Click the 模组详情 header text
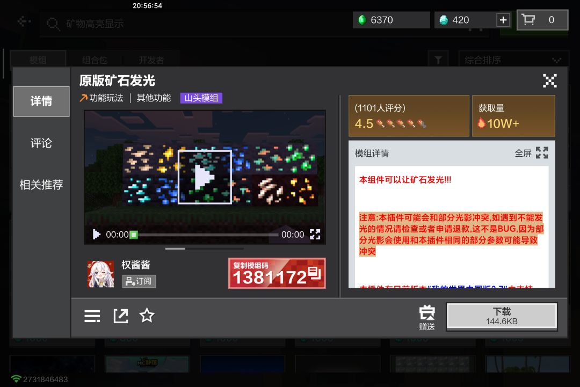This screenshot has width=580, height=387. 372,153
